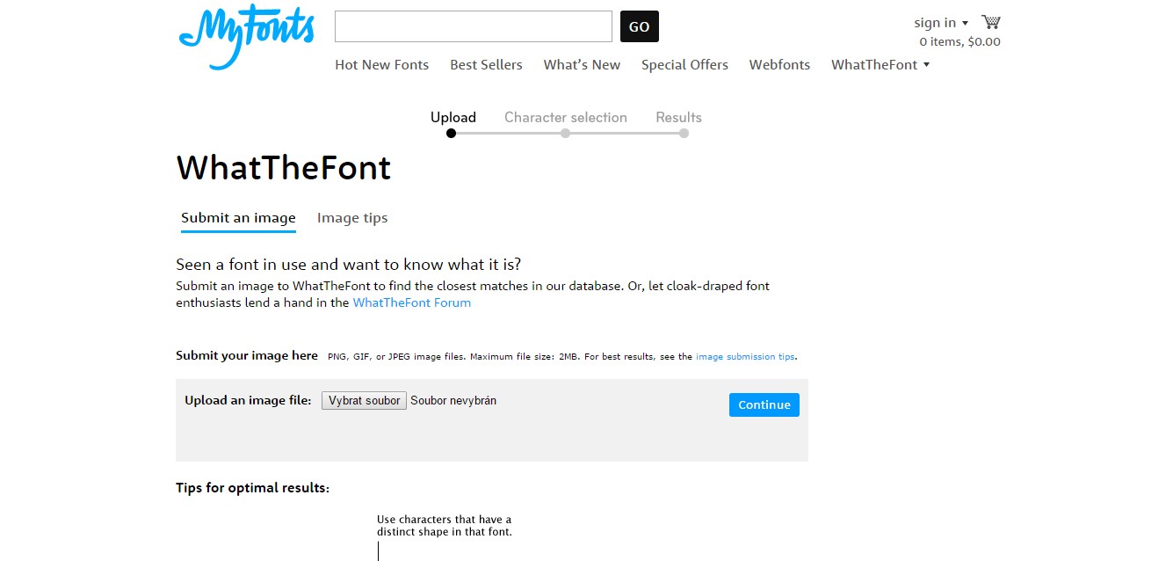This screenshot has height=561, width=1173.
Task: Expand the sign in dropdown
Action: pos(941,23)
